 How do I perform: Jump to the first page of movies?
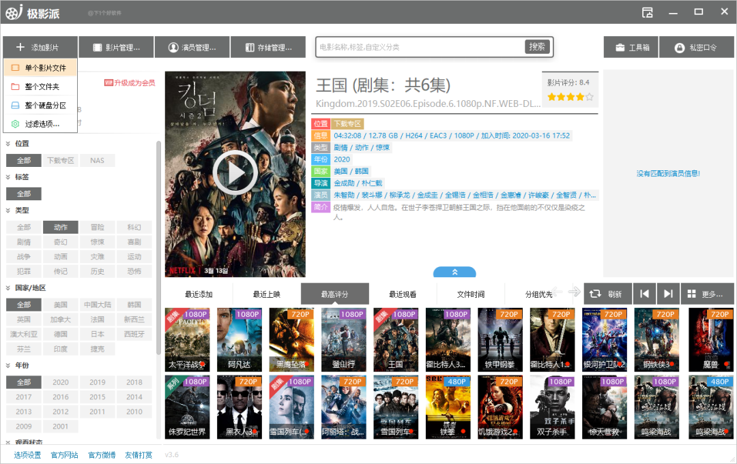coord(644,294)
